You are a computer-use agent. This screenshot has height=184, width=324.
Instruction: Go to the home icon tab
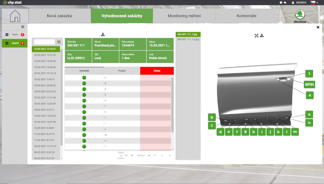point(15,16)
